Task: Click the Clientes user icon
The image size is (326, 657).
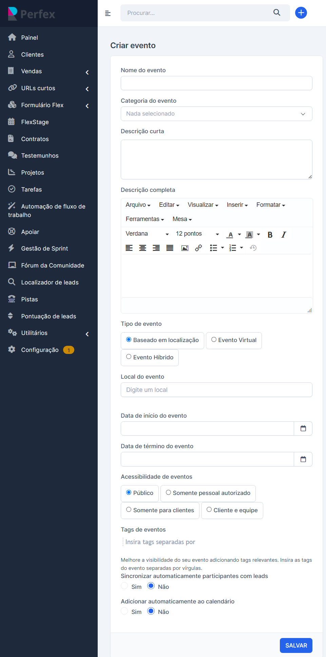Action: pos(12,54)
